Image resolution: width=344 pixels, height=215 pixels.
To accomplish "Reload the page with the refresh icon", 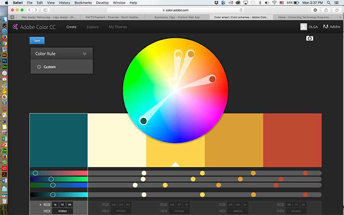I will coord(241,10).
